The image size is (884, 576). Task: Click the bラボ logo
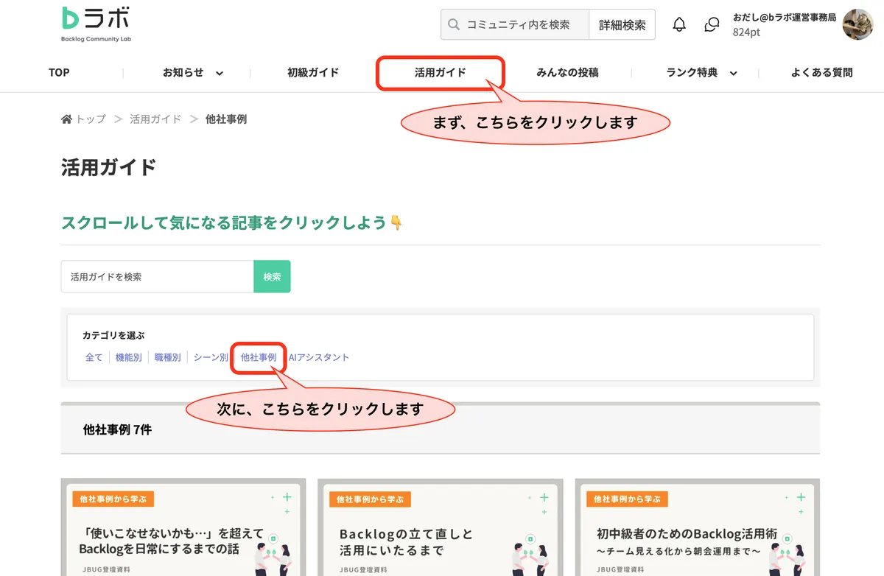pyautogui.click(x=96, y=24)
